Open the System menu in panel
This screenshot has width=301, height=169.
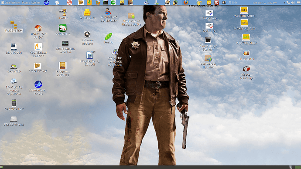[36, 3]
